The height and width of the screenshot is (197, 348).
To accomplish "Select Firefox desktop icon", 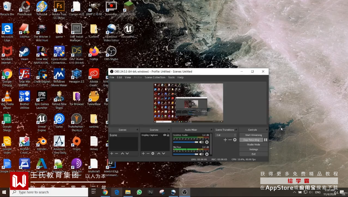I will [94, 53].
